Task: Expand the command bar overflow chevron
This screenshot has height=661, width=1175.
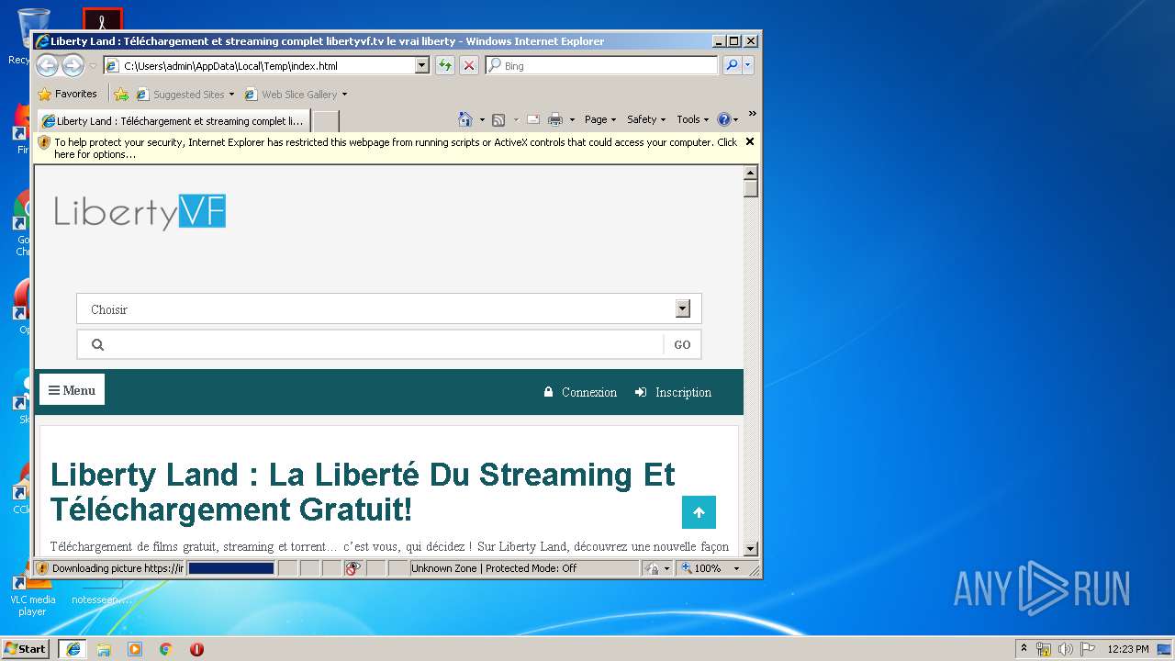Action: pos(752,115)
